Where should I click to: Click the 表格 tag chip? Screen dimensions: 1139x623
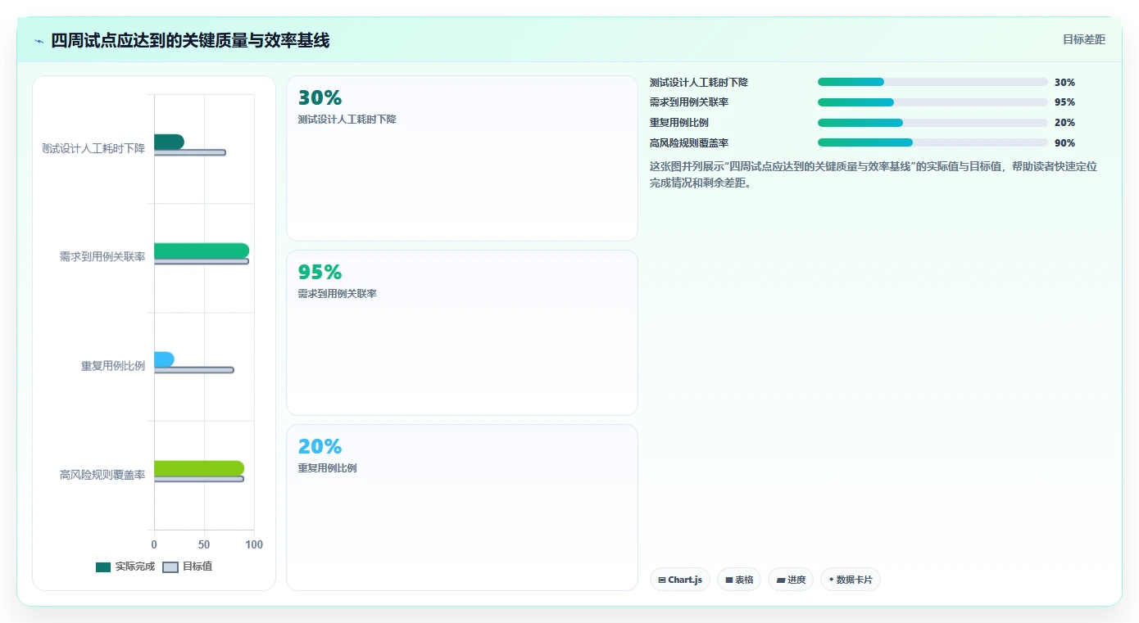(x=739, y=580)
